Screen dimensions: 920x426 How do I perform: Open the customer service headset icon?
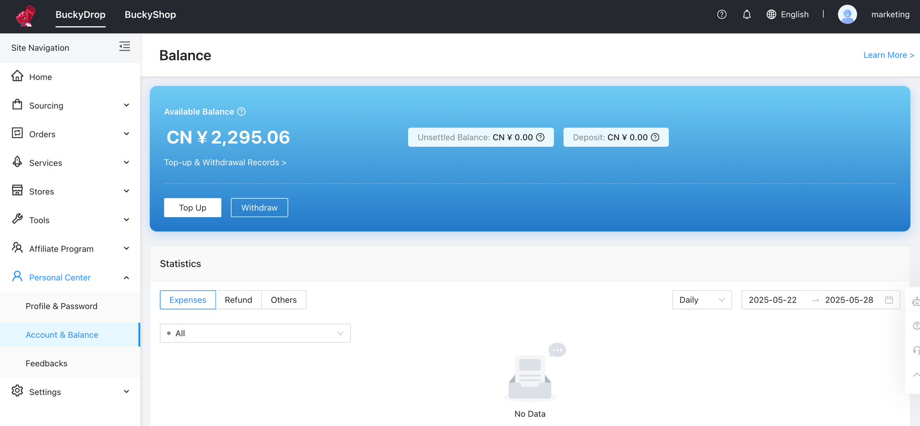pyautogui.click(x=916, y=351)
